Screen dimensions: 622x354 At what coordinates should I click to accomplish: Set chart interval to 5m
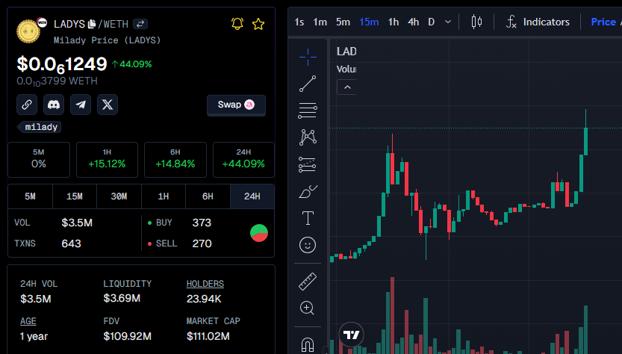343,22
